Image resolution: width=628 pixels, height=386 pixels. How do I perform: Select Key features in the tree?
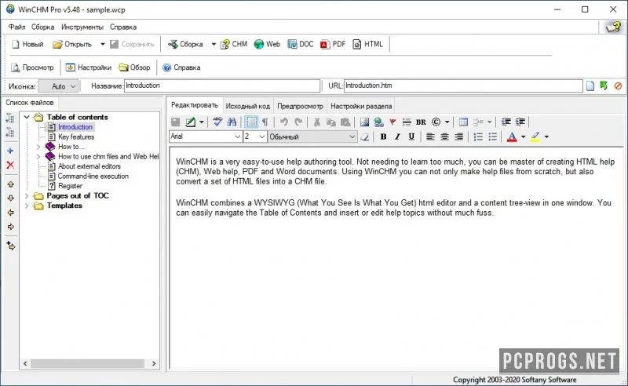point(76,137)
